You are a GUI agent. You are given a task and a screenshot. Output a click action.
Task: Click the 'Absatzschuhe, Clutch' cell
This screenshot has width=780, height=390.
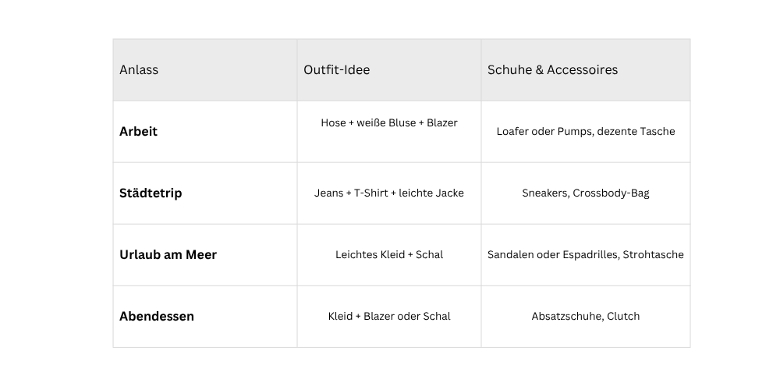click(586, 317)
